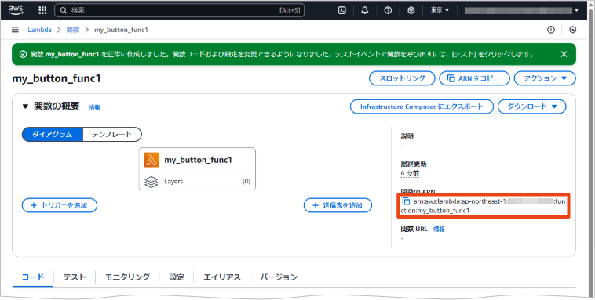Expand the account menu dropdown arrow
The height and width of the screenshot is (300, 595).
click(x=577, y=10)
